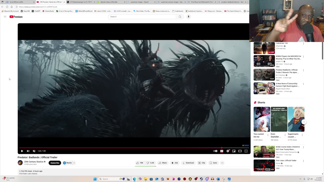Open NNBA Players Get MOCKED video thumbnail

pyautogui.click(x=264, y=61)
